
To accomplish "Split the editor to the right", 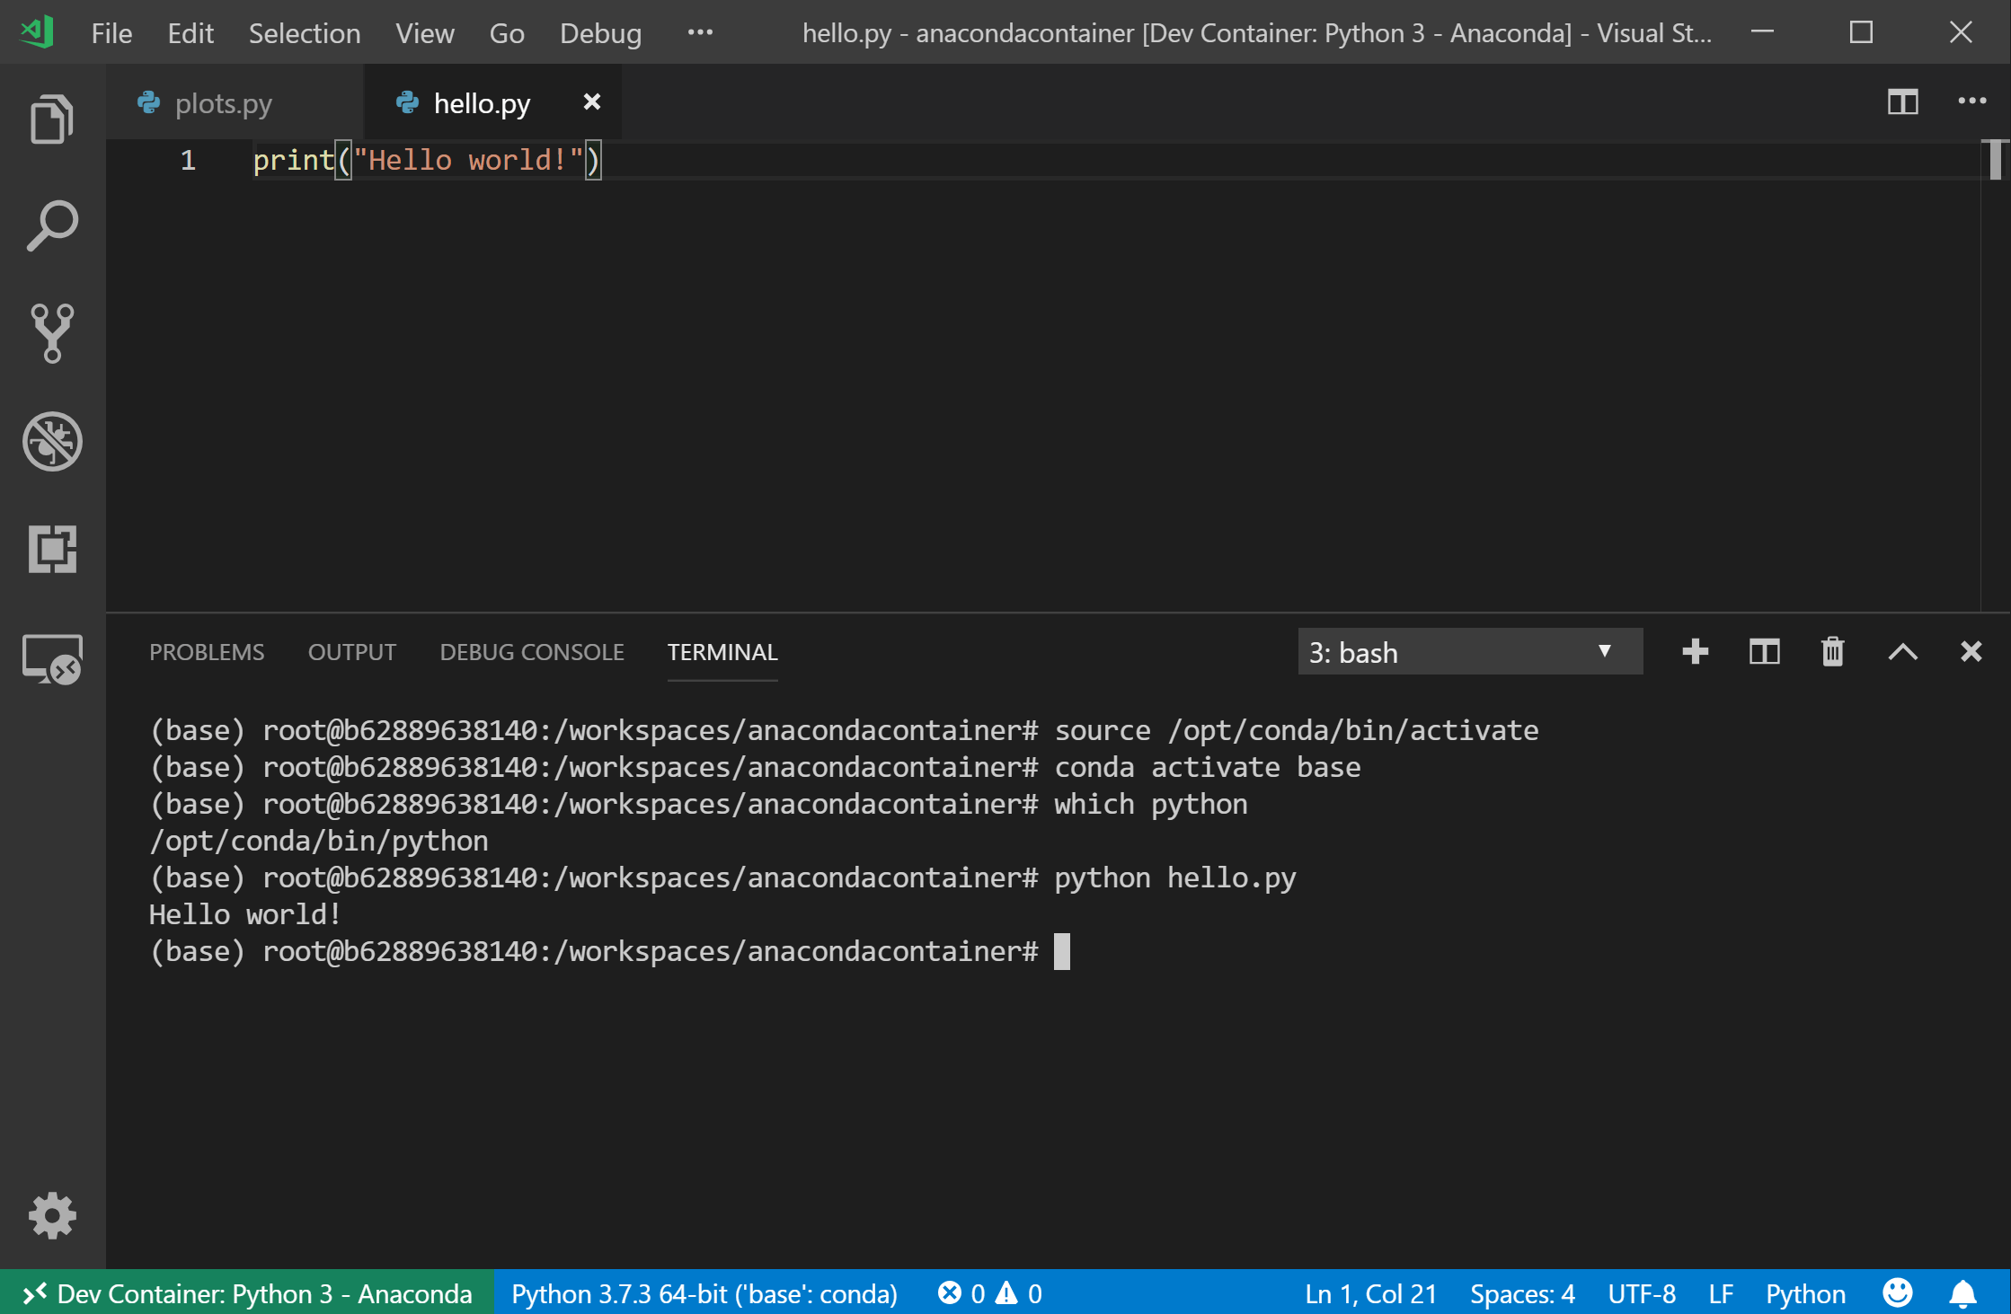I will click(x=1902, y=101).
